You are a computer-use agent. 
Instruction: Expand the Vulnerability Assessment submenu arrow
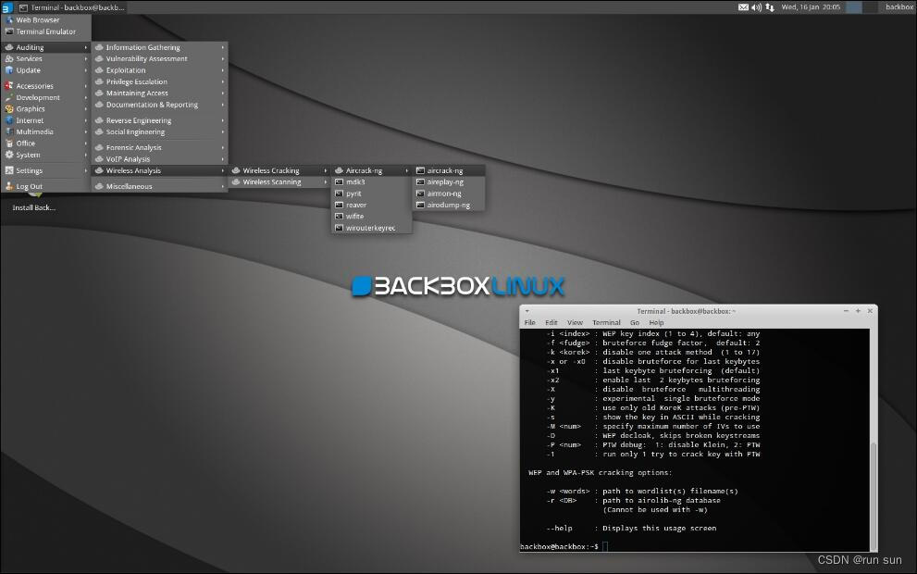[223, 58]
